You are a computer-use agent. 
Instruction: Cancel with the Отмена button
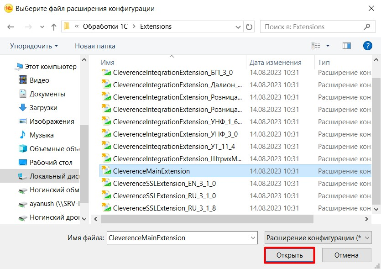click(346, 255)
